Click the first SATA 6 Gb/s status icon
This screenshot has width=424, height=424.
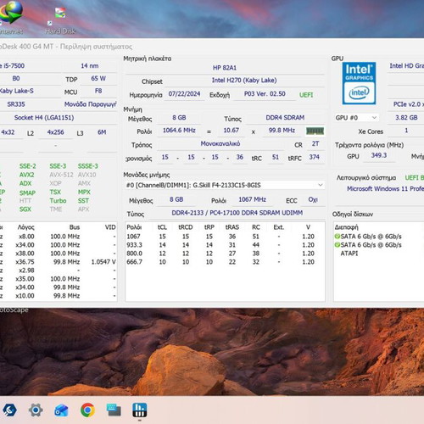pos(337,237)
